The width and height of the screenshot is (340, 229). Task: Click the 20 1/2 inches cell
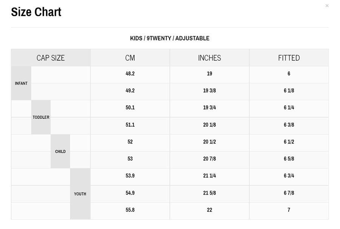(209, 142)
